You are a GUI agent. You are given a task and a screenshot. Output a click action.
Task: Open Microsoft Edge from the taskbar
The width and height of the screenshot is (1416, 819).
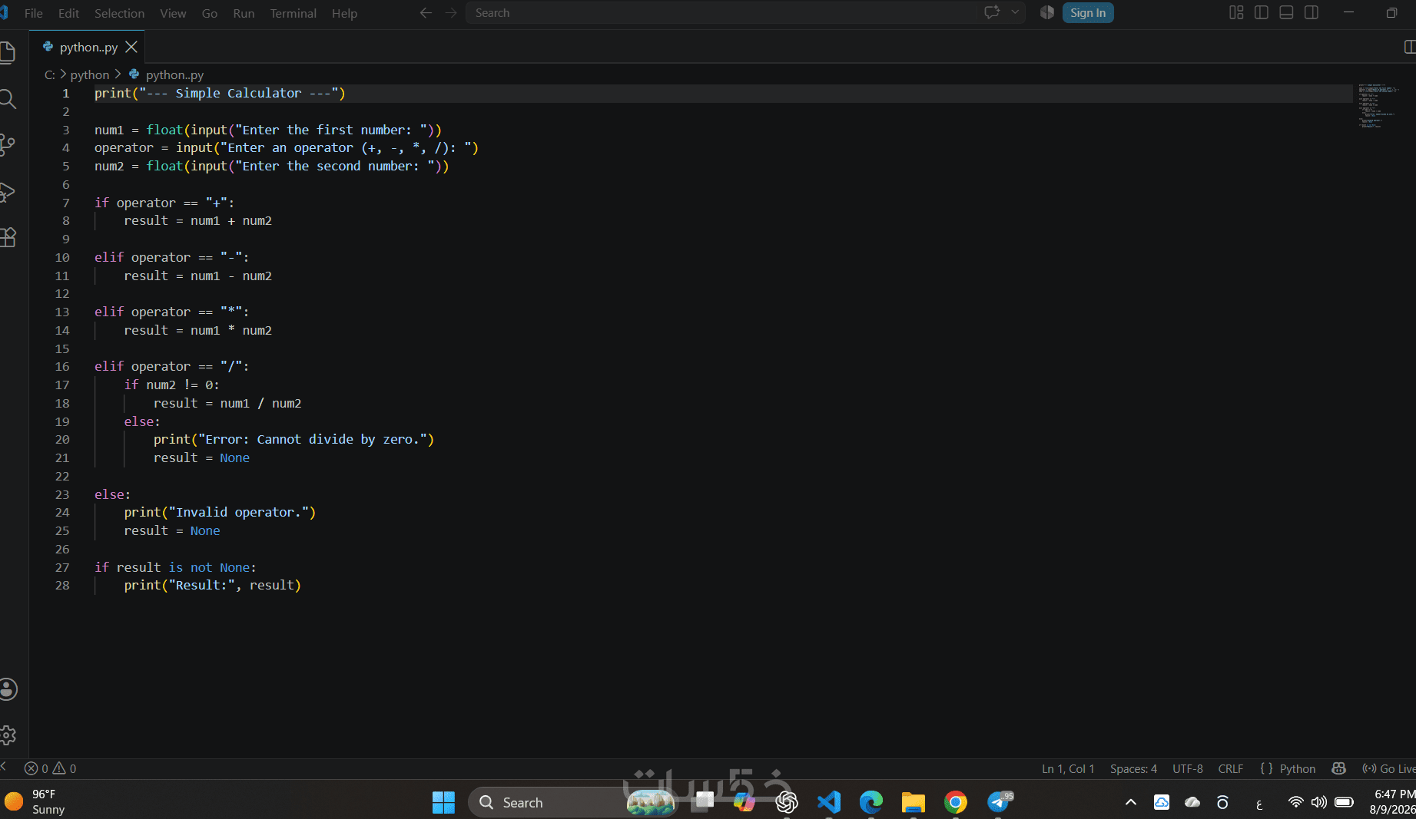[x=871, y=802]
